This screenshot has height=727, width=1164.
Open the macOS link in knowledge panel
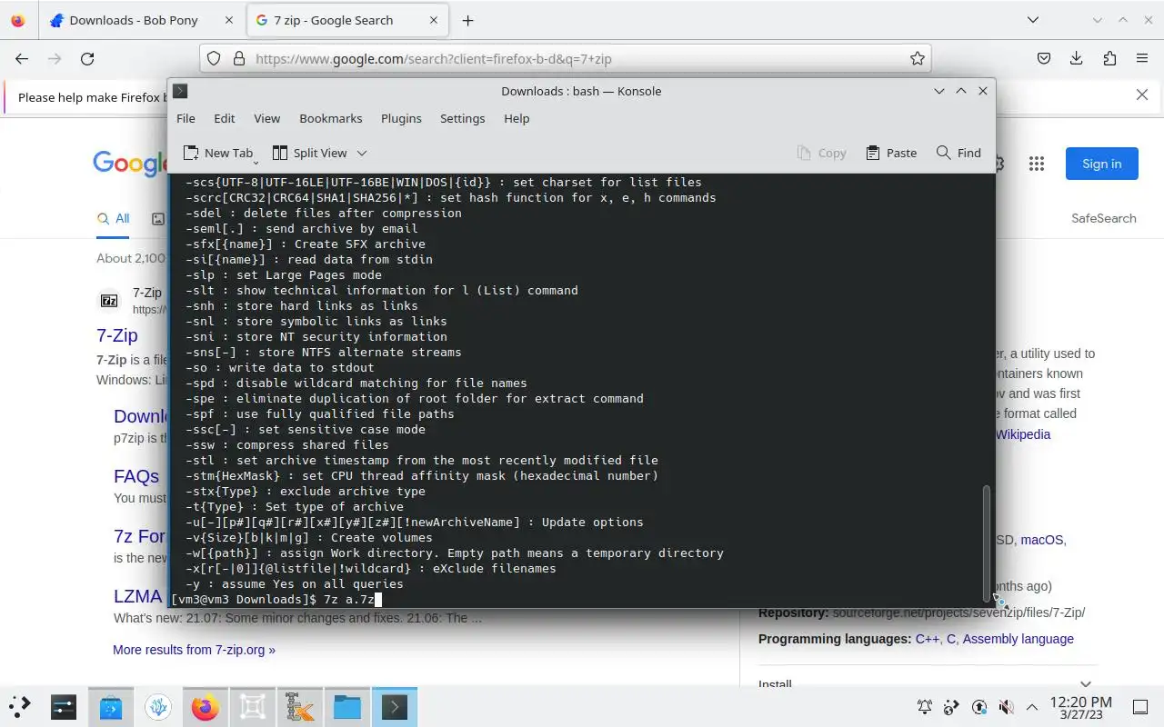[x=1041, y=540]
